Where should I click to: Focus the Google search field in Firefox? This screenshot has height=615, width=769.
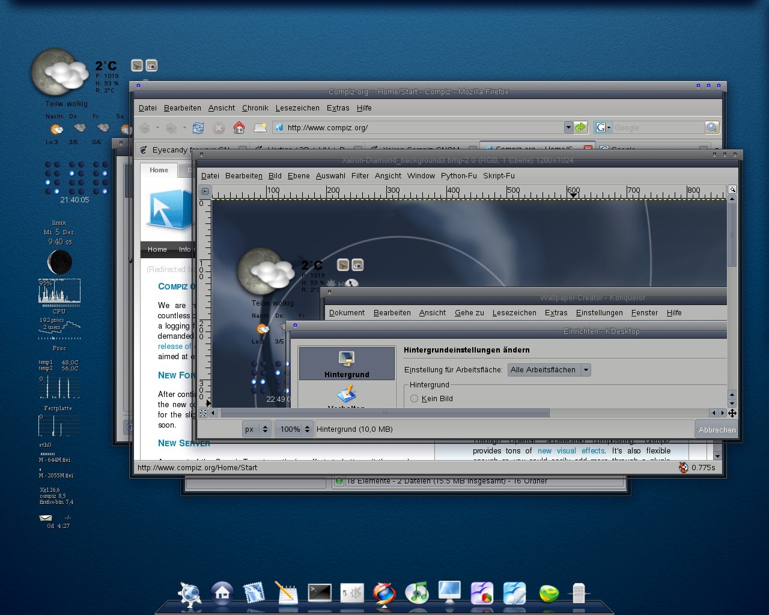point(658,127)
